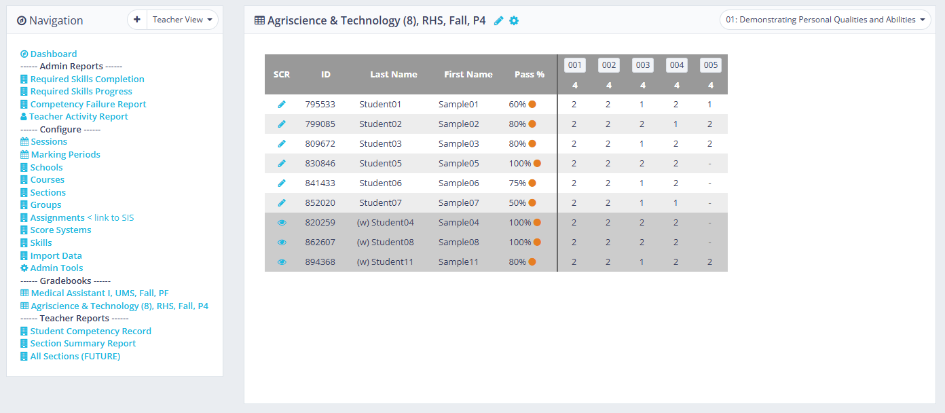Open the Teacher View dropdown

[x=182, y=20]
